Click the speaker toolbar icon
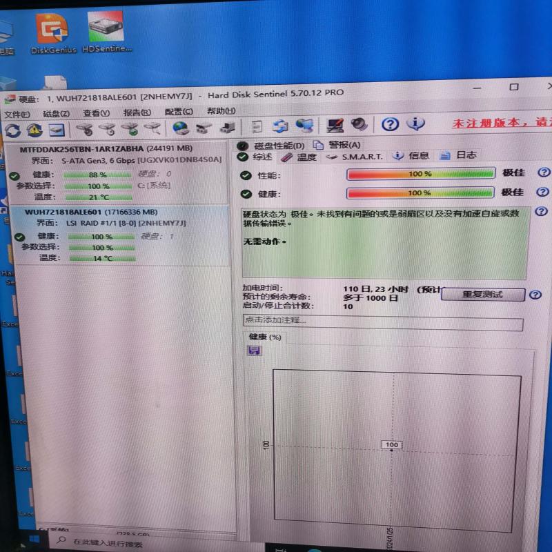Viewport: 552px width, 552px height. [x=359, y=124]
